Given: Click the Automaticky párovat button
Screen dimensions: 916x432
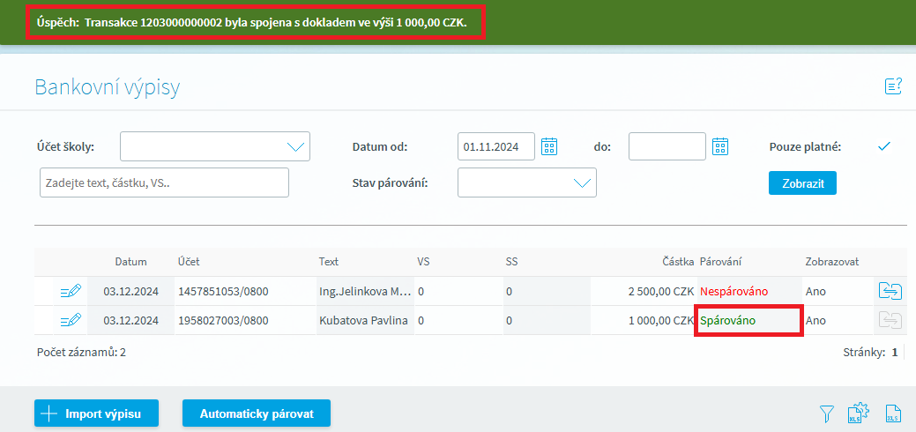Looking at the screenshot, I should point(256,413).
